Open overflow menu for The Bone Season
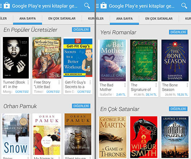 (187, 85)
